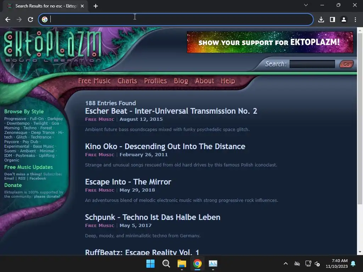Go back with the browser back arrow
The width and height of the screenshot is (363, 272).
pos(8,19)
